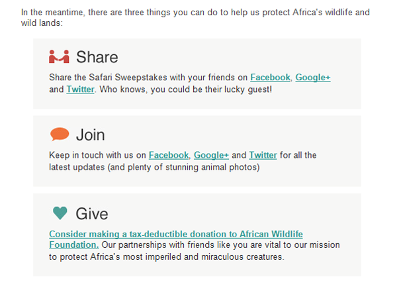Follow the Facebook link under Join
This screenshot has height=283, width=397.
[169, 155]
